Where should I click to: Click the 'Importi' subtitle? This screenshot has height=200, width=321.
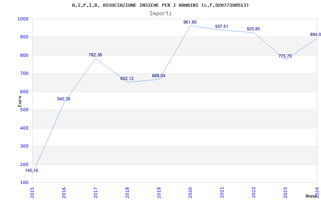click(160, 14)
